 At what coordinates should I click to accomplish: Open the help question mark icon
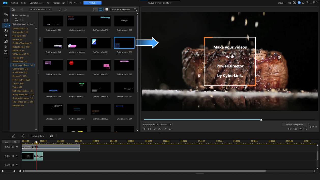pos(307,3)
